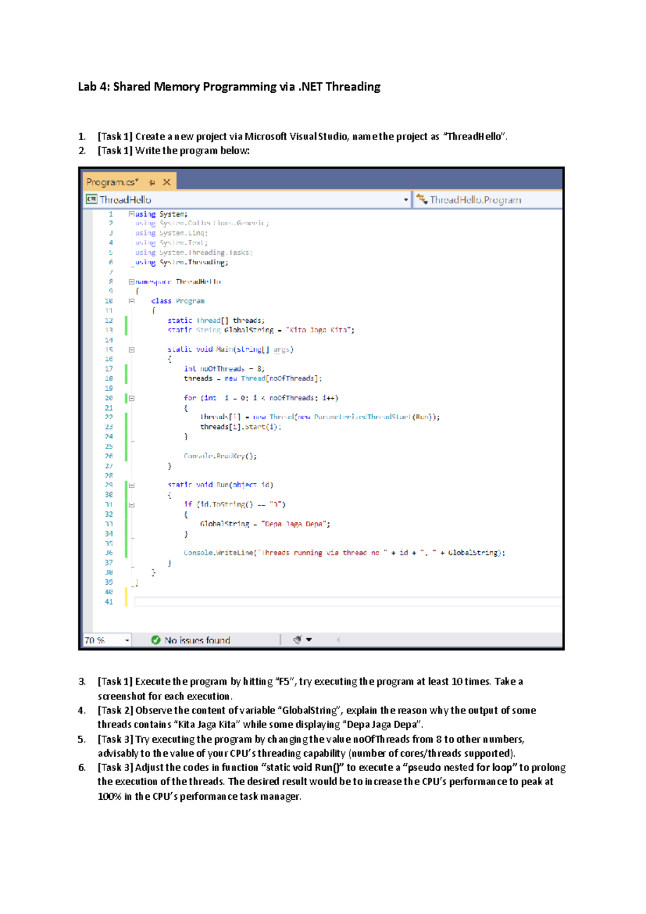Close the Program.cs editor tab

[167, 182]
